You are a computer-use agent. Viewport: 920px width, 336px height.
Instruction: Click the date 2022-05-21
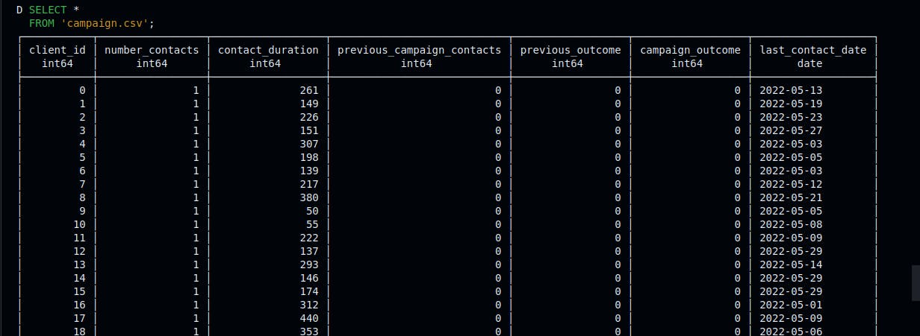pos(791,197)
